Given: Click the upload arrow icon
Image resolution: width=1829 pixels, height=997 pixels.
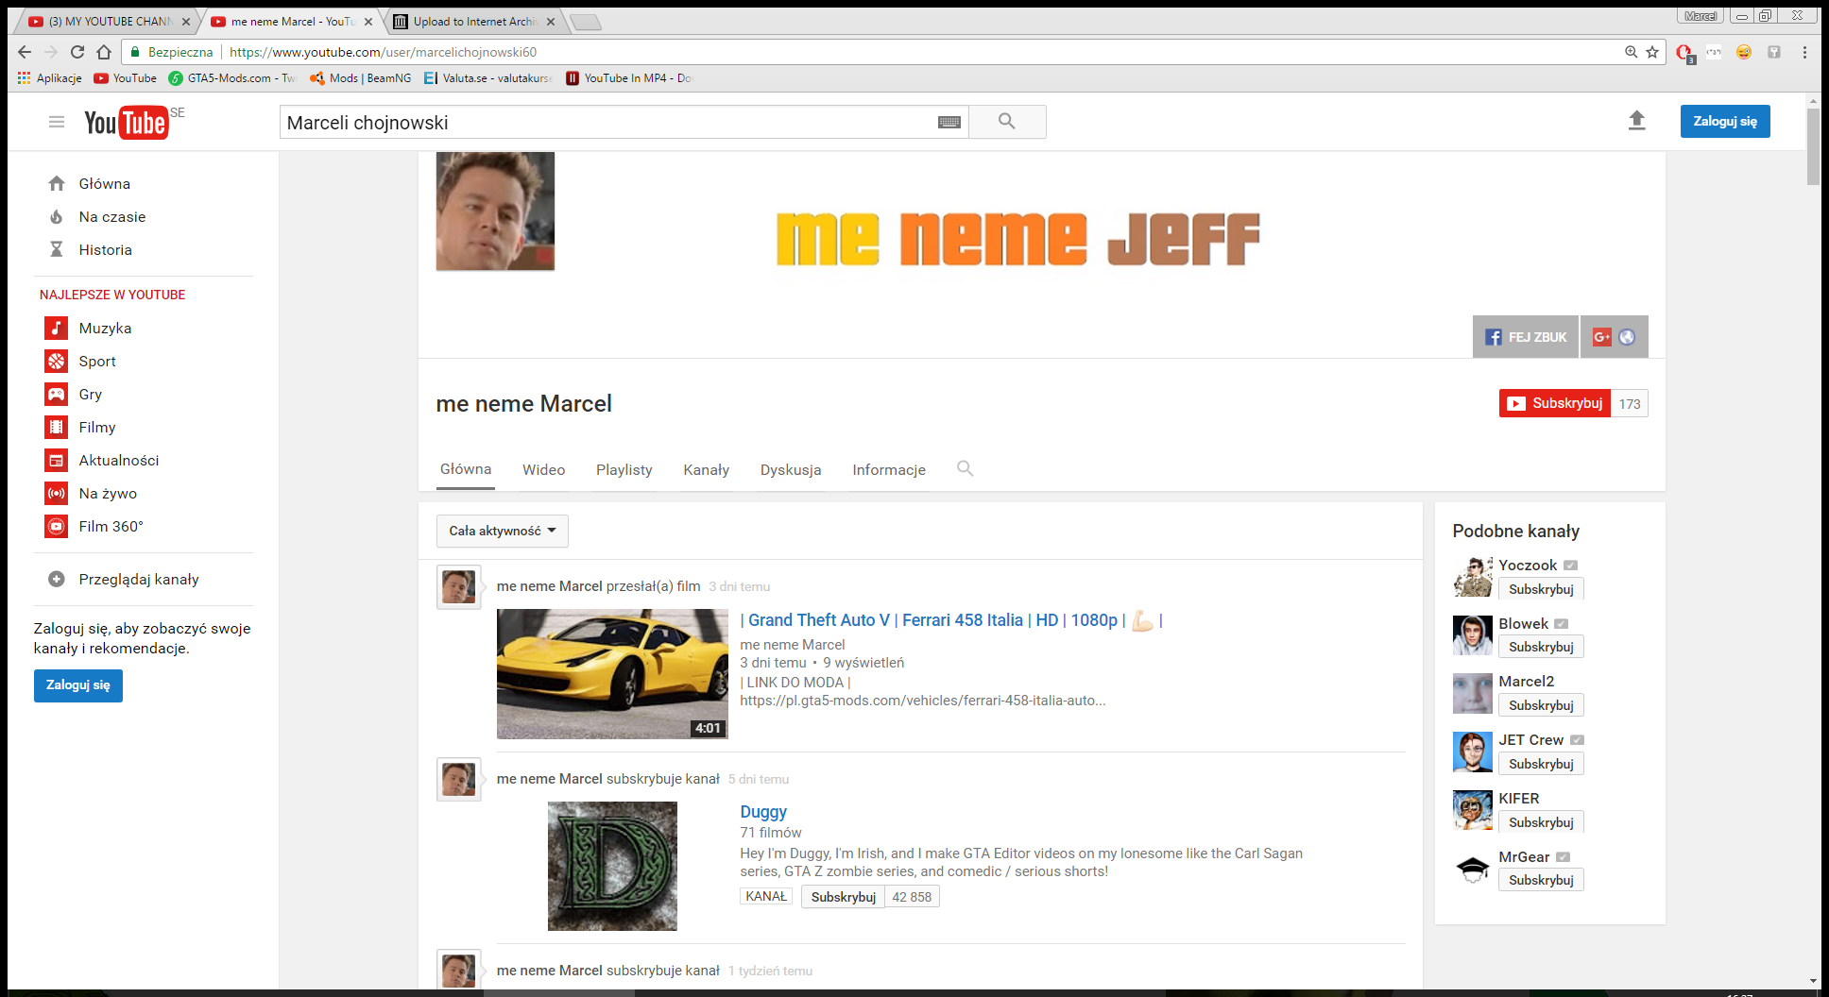Looking at the screenshot, I should pyautogui.click(x=1636, y=121).
